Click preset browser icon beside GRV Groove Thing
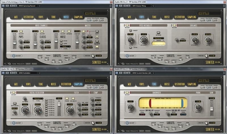Screen dimensions: 227x134 (x=154, y=6)
